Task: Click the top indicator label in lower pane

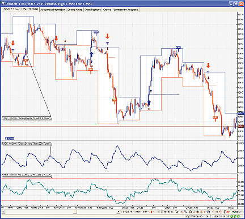Action: (27, 144)
